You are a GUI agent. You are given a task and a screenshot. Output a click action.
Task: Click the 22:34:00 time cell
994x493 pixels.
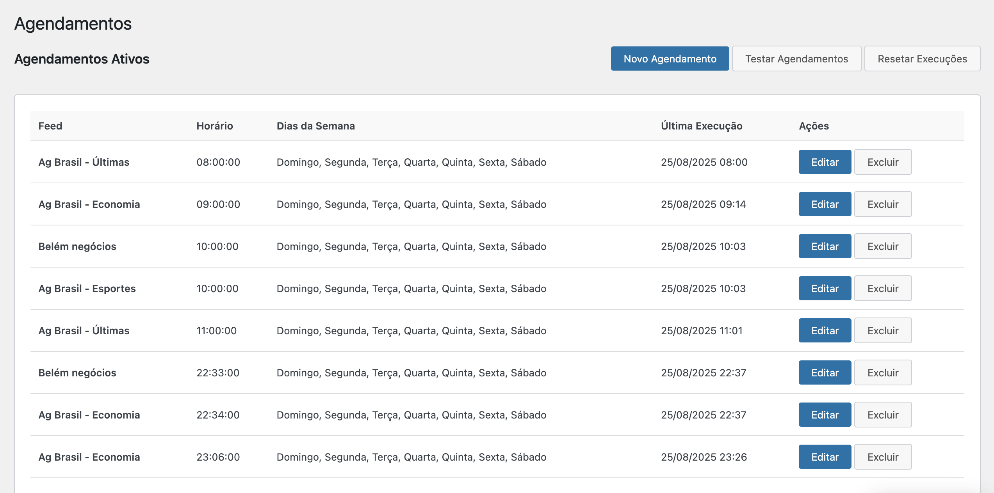pos(218,415)
